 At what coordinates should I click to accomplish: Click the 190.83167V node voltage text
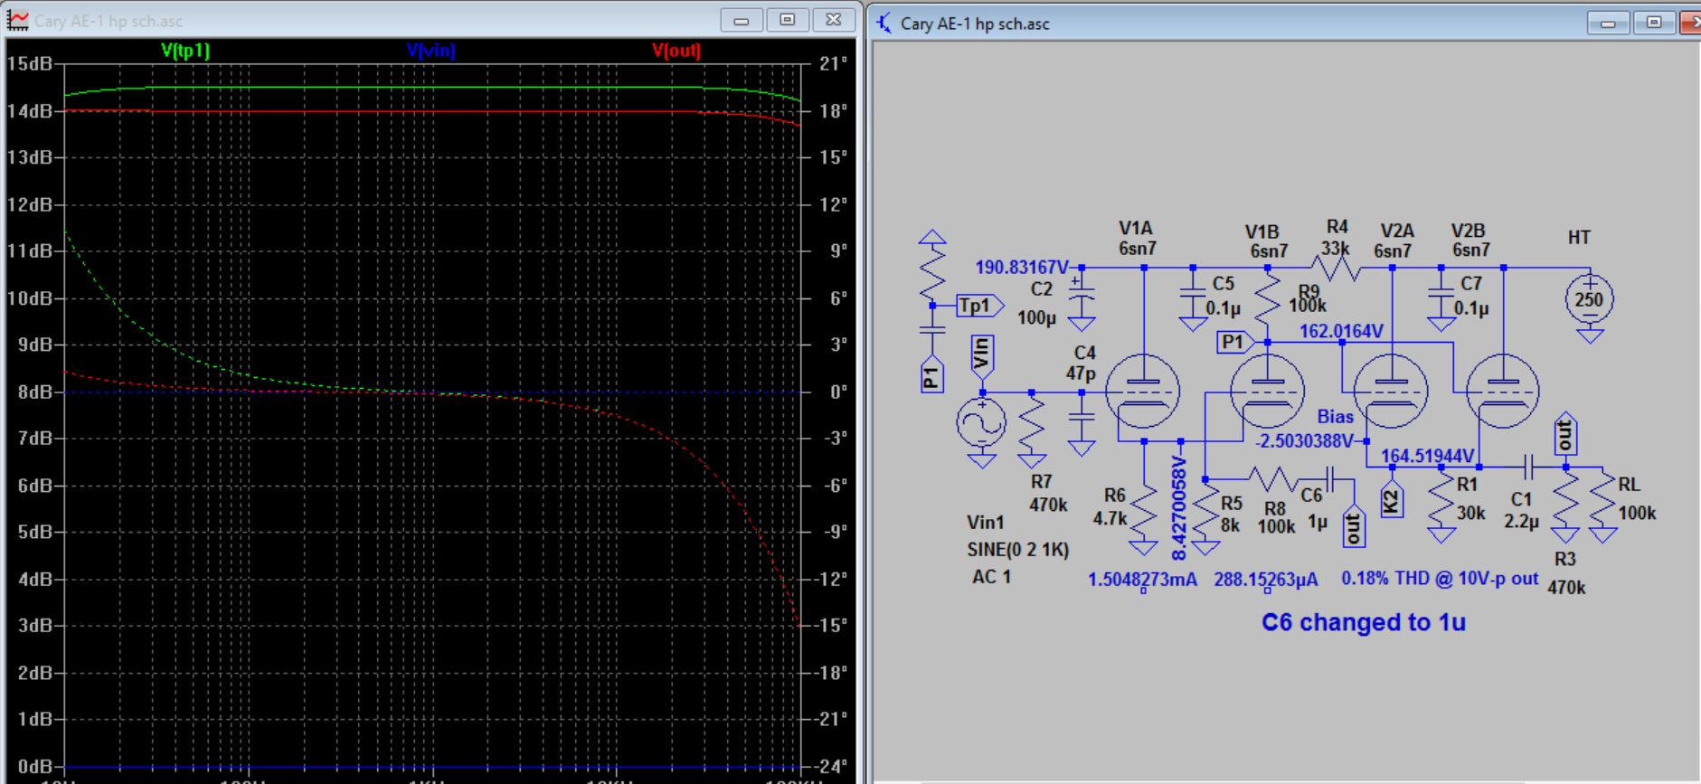(1022, 268)
